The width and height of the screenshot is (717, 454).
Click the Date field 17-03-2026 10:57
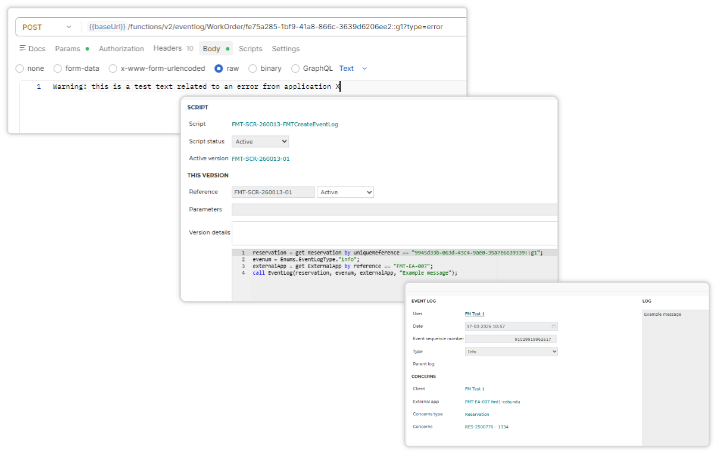click(512, 326)
